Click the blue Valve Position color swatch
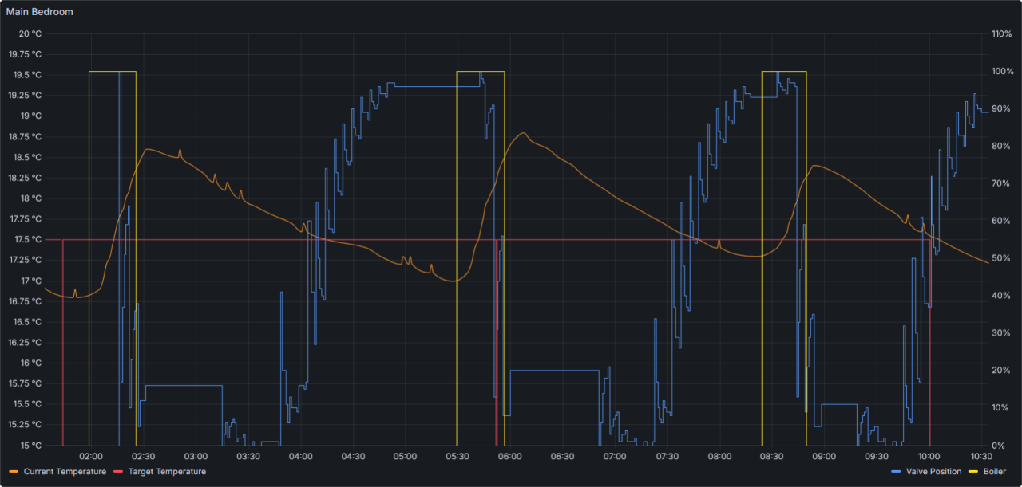The height and width of the screenshot is (487, 1022). pyautogui.click(x=896, y=472)
